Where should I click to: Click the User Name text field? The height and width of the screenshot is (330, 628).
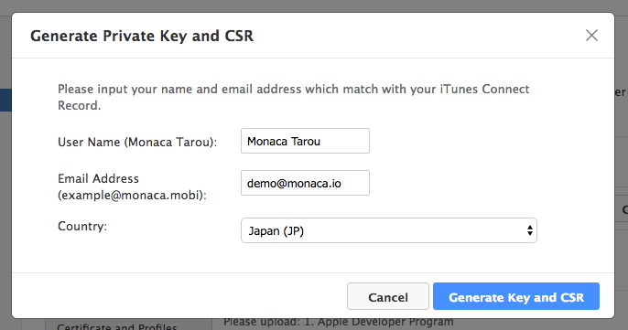click(x=305, y=141)
